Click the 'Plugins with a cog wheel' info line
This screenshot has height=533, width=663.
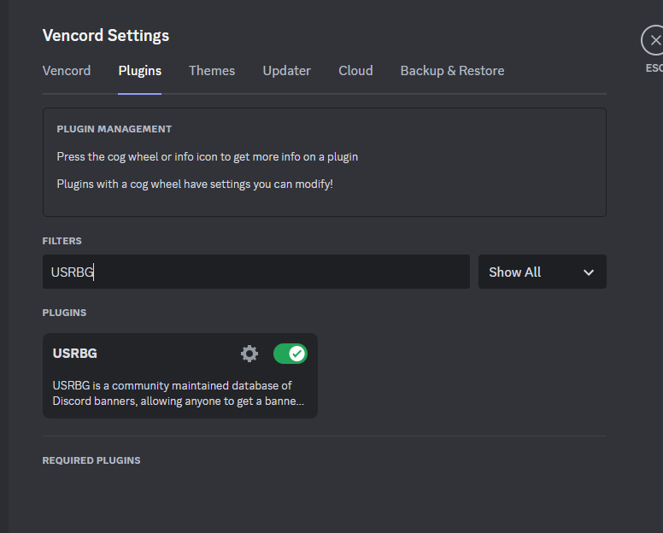[x=195, y=184]
